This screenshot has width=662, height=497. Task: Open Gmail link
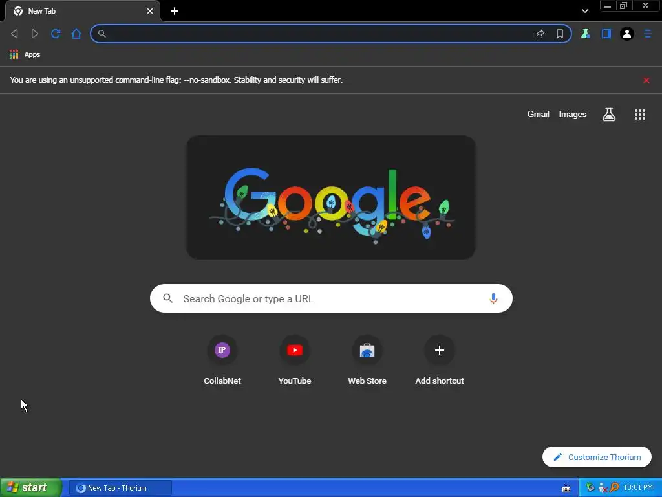[538, 114]
